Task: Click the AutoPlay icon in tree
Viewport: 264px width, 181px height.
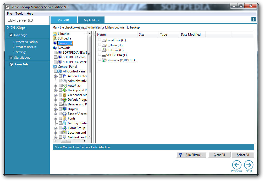Action: (64, 86)
